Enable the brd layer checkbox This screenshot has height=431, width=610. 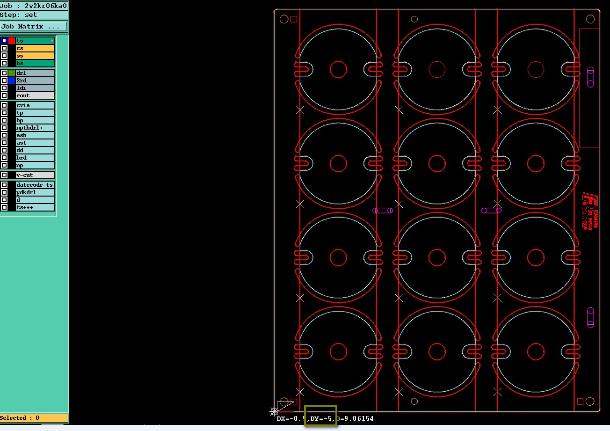(4, 158)
